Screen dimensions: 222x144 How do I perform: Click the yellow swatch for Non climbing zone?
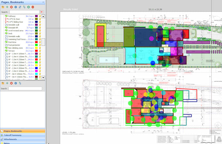coord(36,48)
